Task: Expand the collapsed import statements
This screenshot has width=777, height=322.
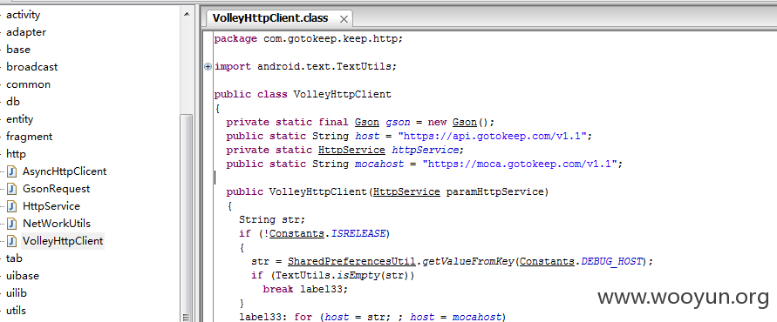Action: click(208, 66)
